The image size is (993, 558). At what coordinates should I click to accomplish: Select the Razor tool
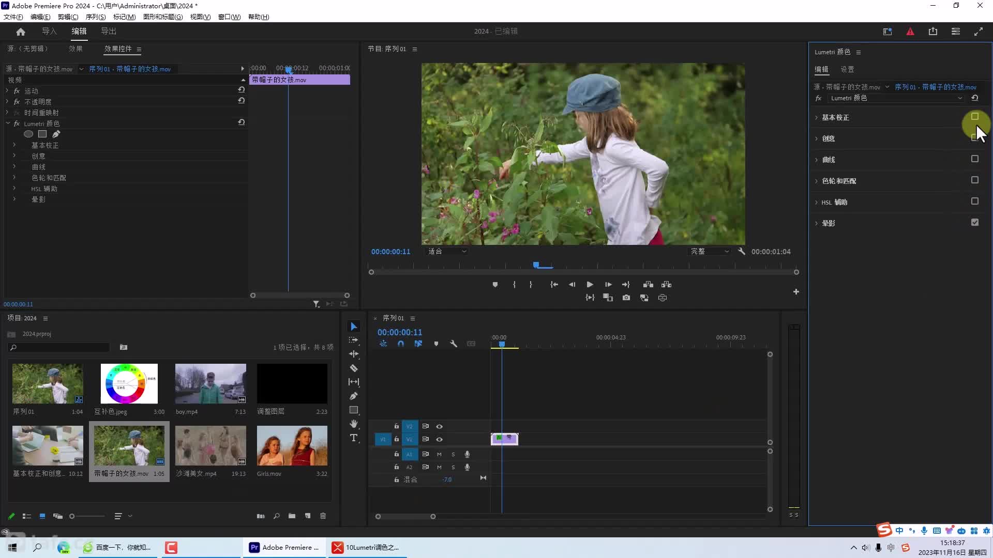(x=354, y=368)
